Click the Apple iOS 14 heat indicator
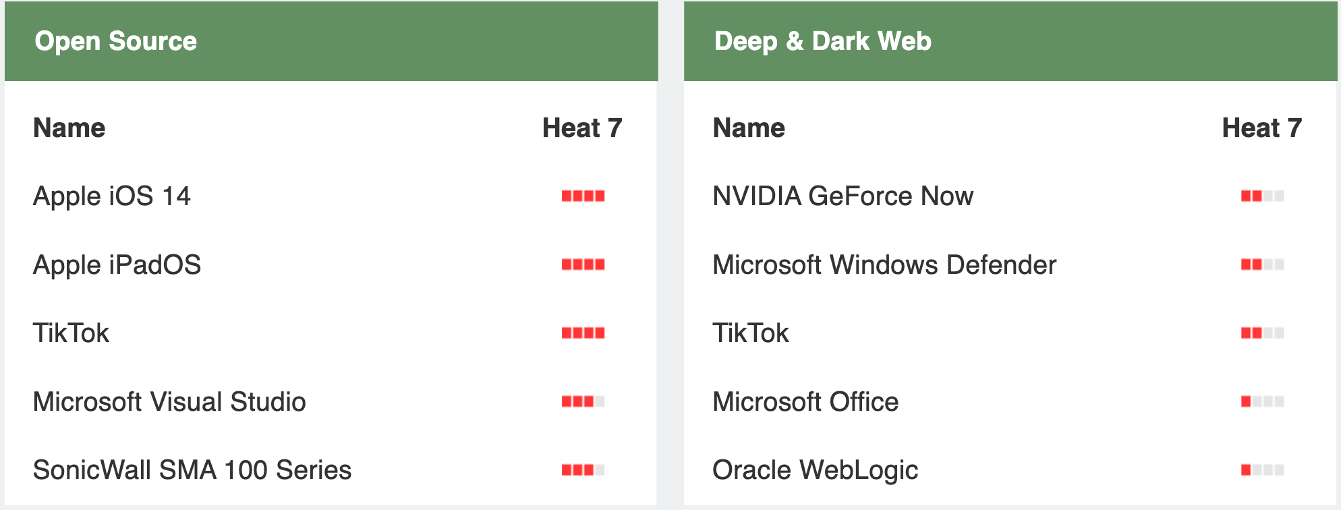The width and height of the screenshot is (1341, 510). click(583, 196)
